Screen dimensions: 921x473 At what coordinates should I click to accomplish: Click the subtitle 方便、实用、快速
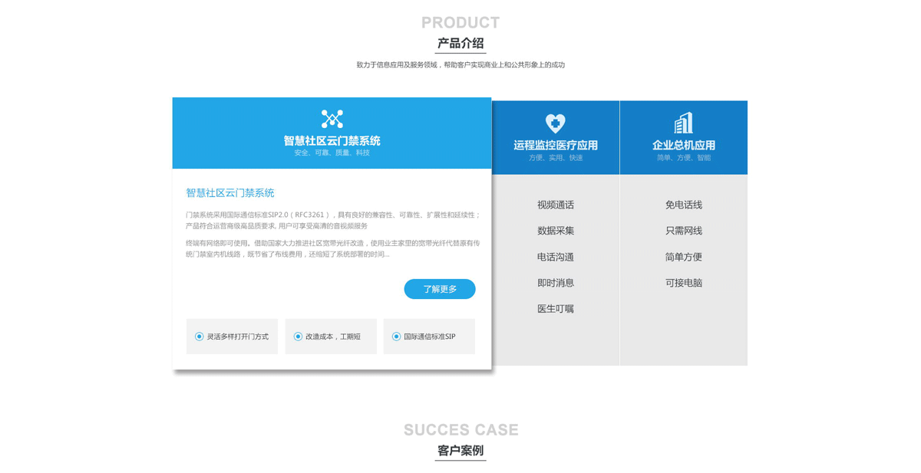pyautogui.click(x=556, y=158)
